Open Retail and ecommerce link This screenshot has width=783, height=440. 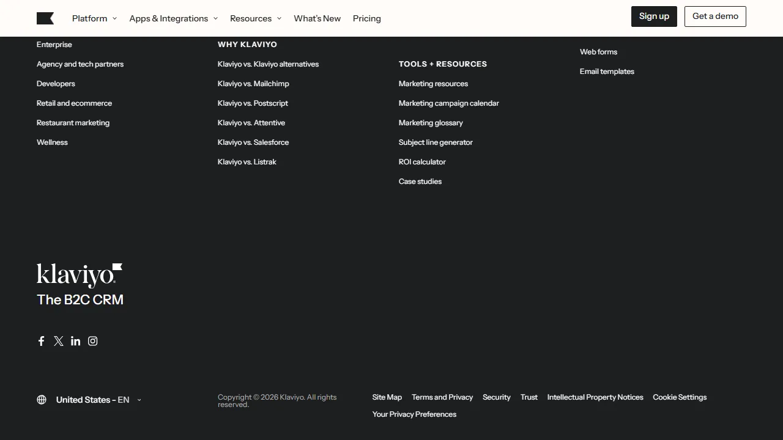[74, 103]
